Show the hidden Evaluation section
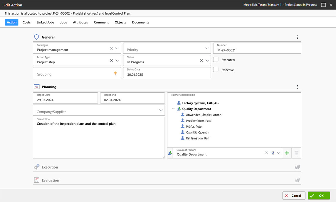 (x=298, y=180)
